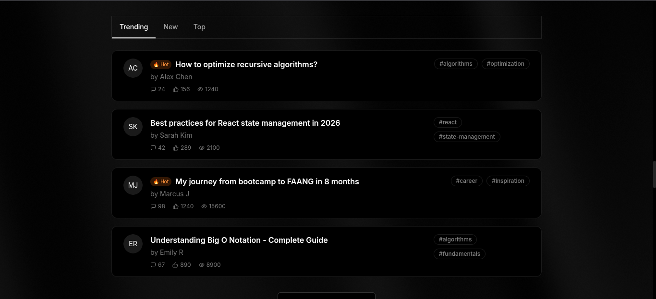Image resolution: width=656 pixels, height=299 pixels.
Task: Switch to the Top tab
Action: tap(199, 27)
